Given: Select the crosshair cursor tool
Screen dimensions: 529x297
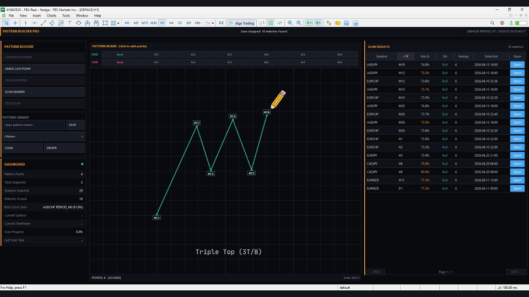Looking at the screenshot, I should tap(15, 23).
